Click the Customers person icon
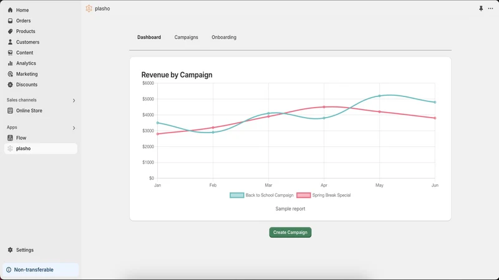The image size is (499, 280). coord(10,42)
